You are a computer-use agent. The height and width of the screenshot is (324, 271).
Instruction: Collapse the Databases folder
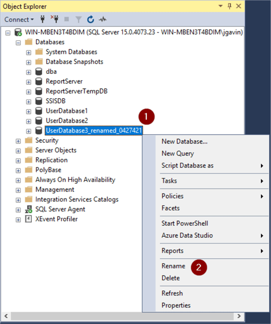point(18,43)
